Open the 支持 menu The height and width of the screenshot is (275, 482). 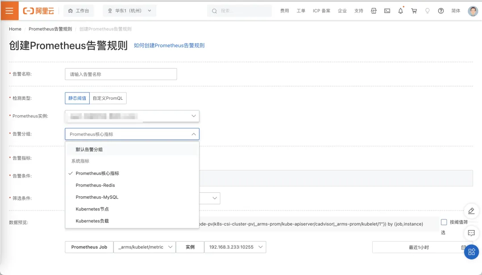[359, 11]
